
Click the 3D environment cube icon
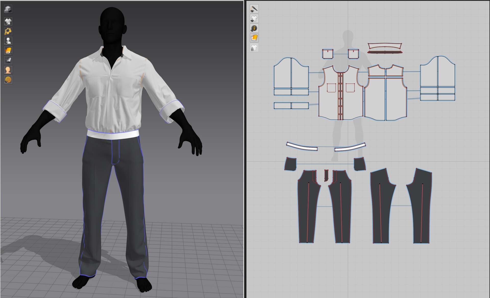point(8,9)
